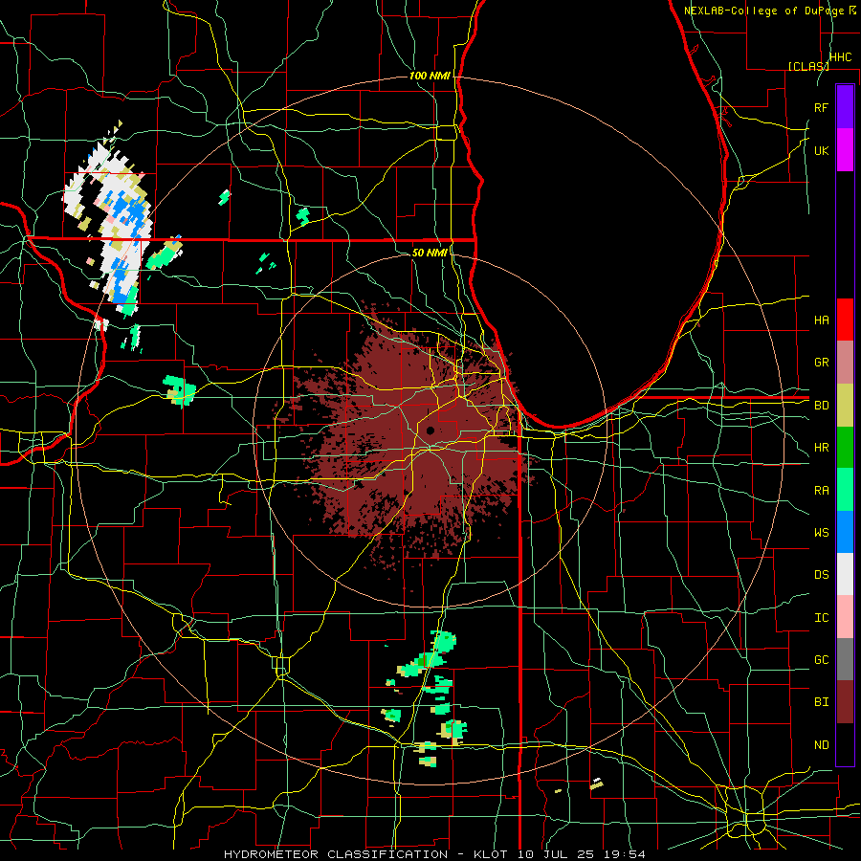The width and height of the screenshot is (861, 861).
Task: Click the "GR" legend label
Action: click(821, 363)
